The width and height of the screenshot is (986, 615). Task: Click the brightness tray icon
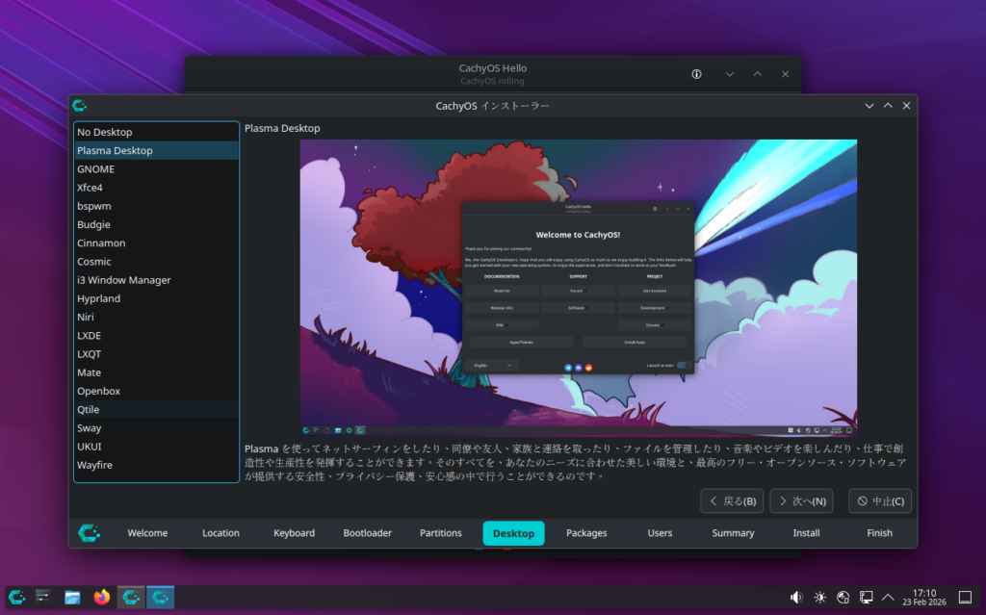[819, 598]
